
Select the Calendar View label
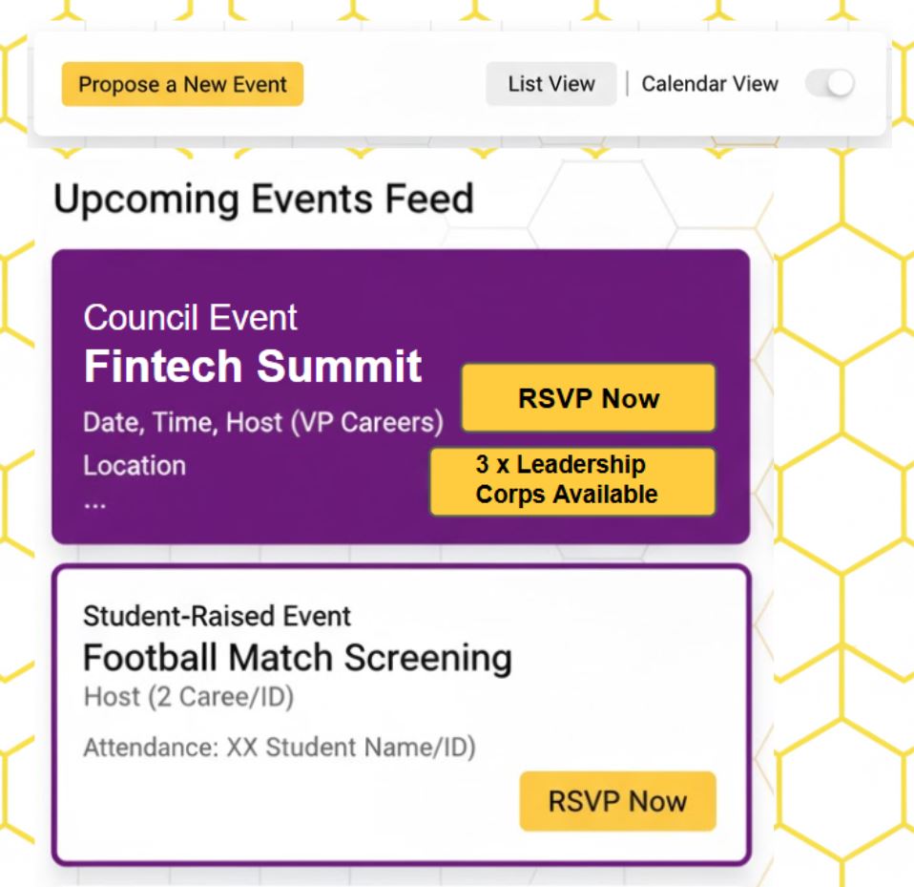[x=710, y=84]
